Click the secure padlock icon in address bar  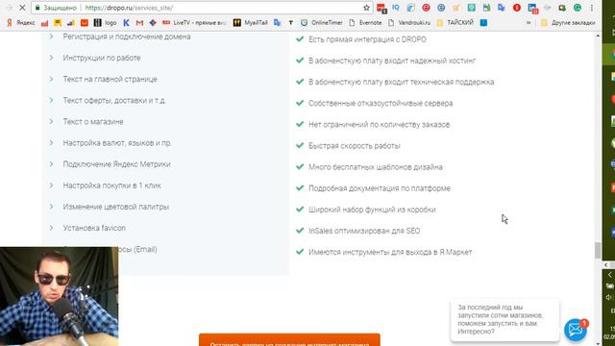[37, 8]
